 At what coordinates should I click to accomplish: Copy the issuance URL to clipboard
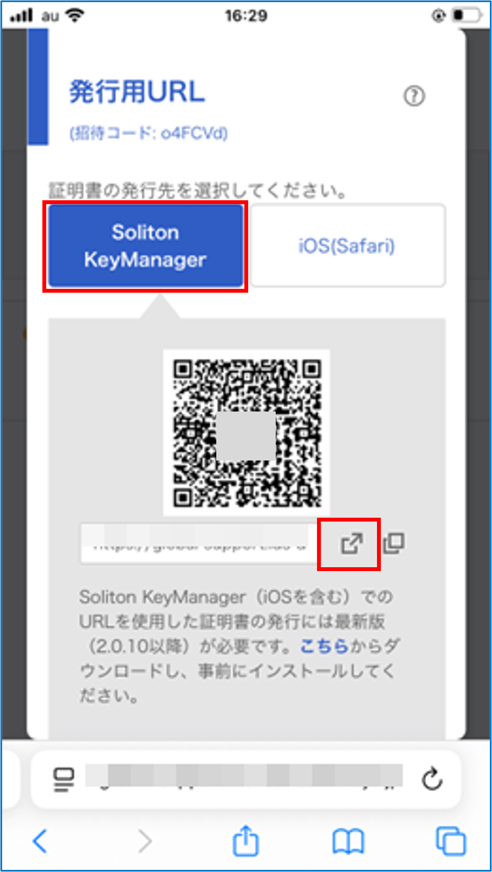393,544
